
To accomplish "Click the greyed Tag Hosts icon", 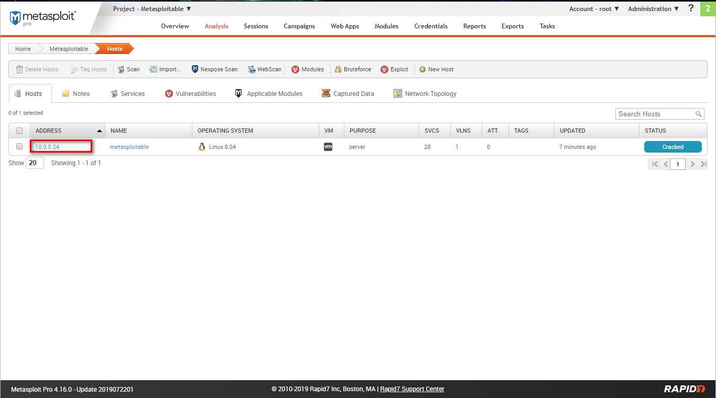I will (x=74, y=69).
